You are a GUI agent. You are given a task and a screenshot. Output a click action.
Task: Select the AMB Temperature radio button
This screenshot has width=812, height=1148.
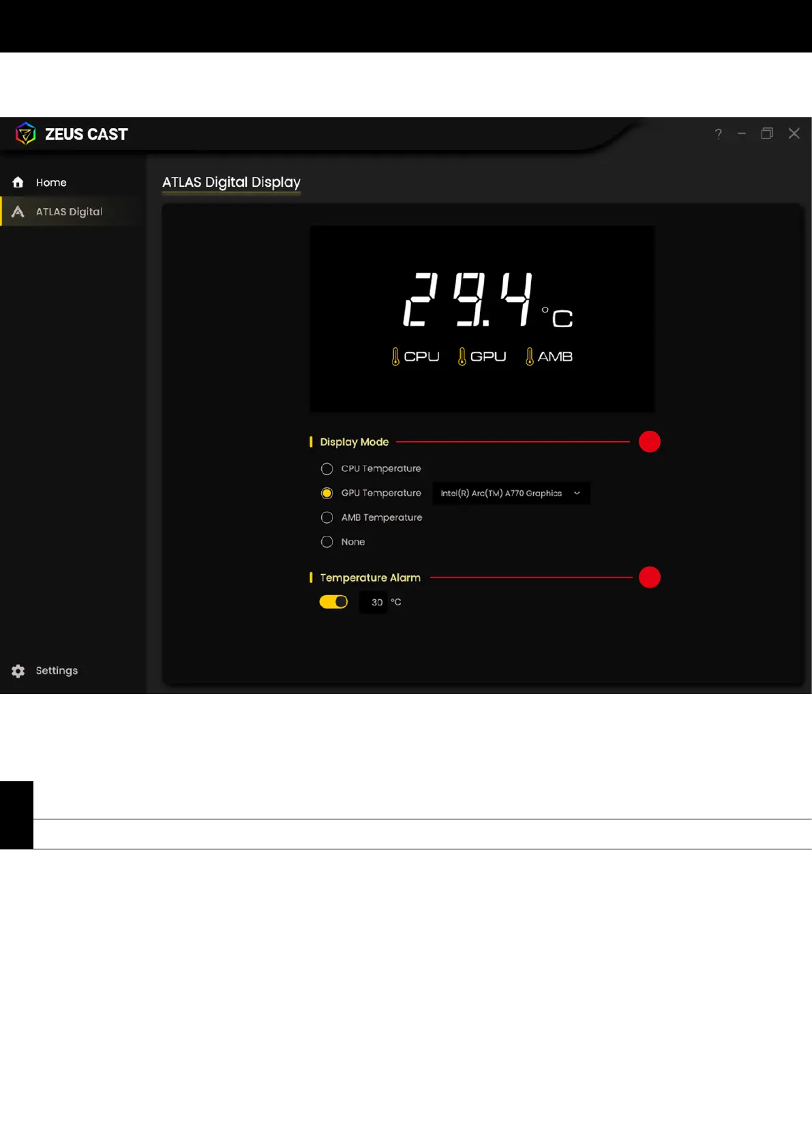(x=327, y=517)
